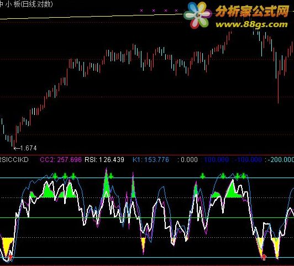The height and width of the screenshot is (266, 294).
Task: Click the 分析家公式网 site title
Action: (252, 11)
